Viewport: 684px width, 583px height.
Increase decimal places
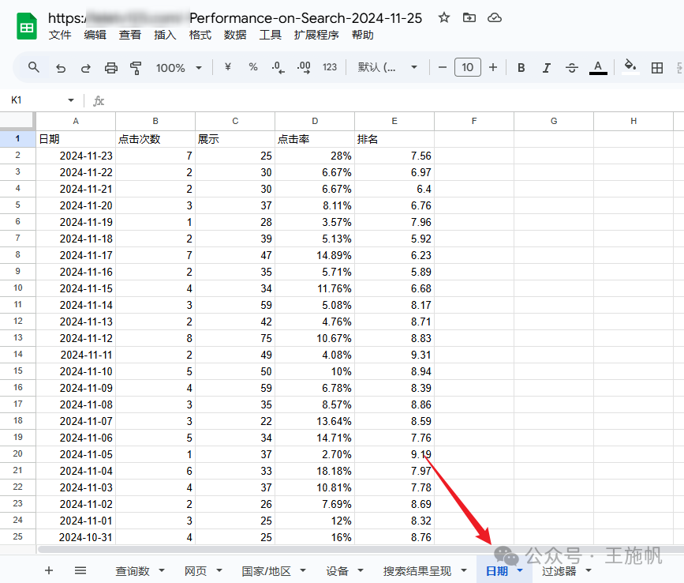click(304, 67)
